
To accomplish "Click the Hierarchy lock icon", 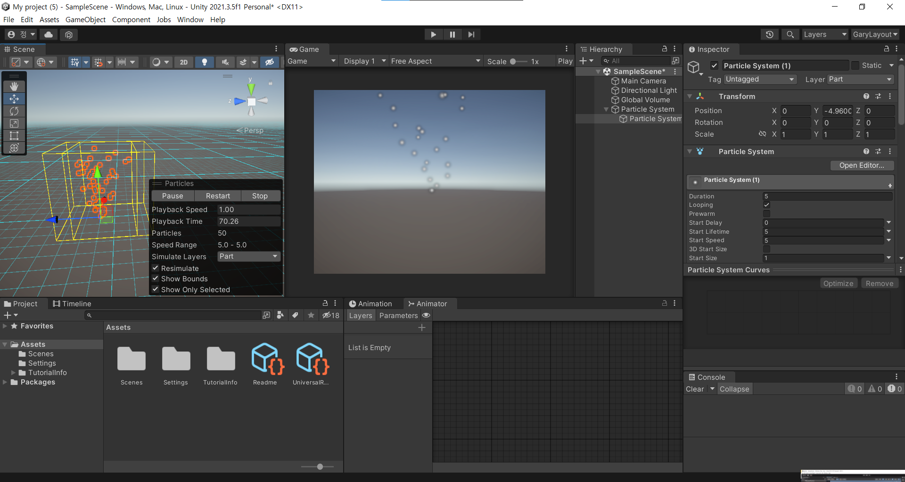I will click(x=665, y=49).
